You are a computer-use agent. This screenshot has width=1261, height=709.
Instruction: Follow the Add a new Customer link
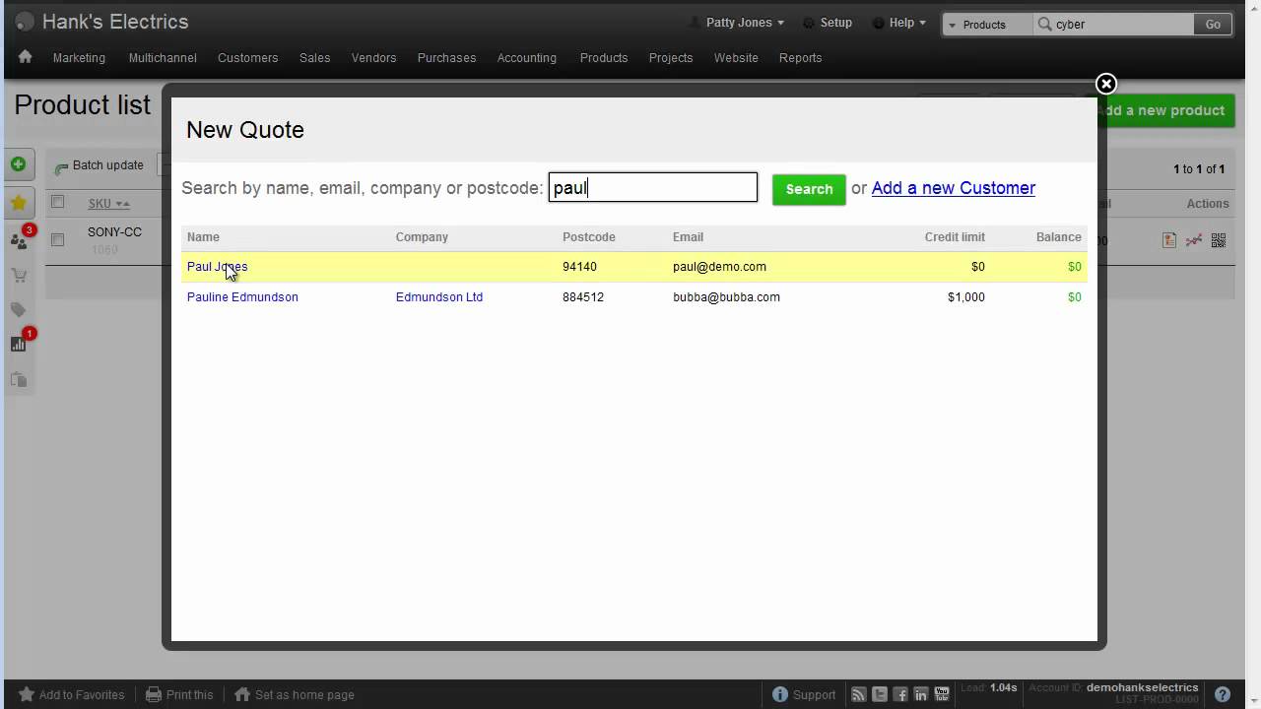click(953, 188)
